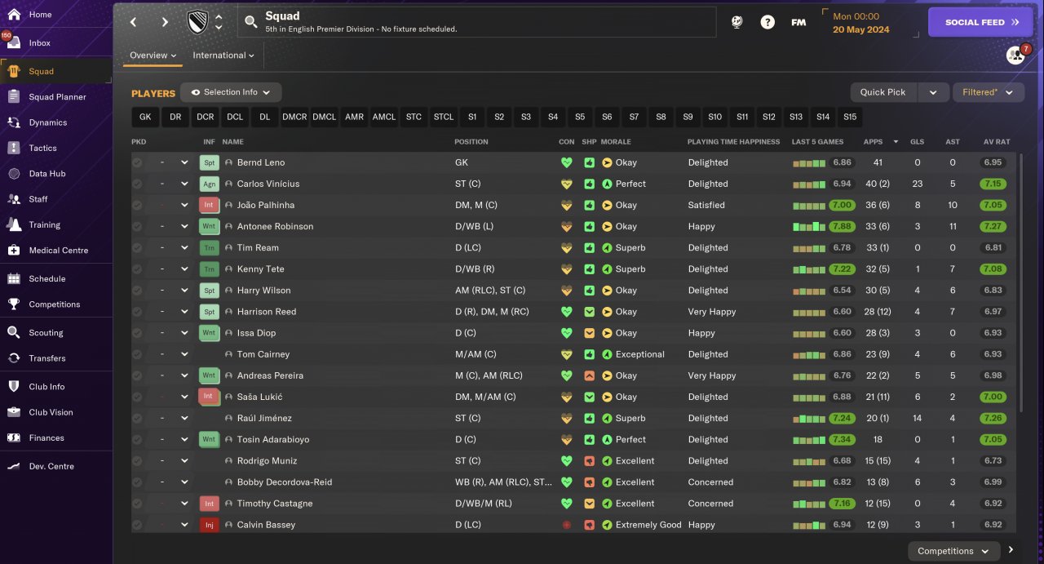Screen dimensions: 1044x564
Task: Open position dropdown for Rodrigo Muniz
Action: pos(184,460)
